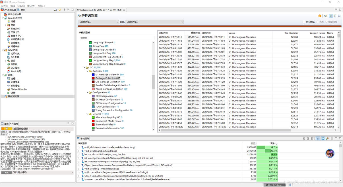Click the 事件浏览器 tree item in outline
The height and width of the screenshot is (187, 343).
[x=13, y=96]
